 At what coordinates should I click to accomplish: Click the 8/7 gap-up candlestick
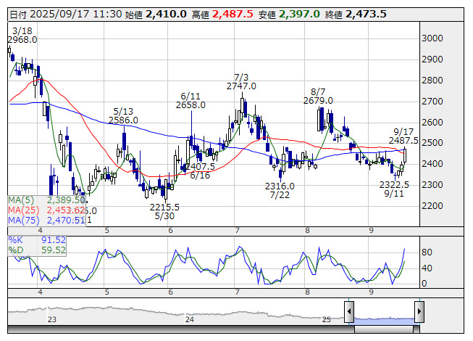pos(319,120)
